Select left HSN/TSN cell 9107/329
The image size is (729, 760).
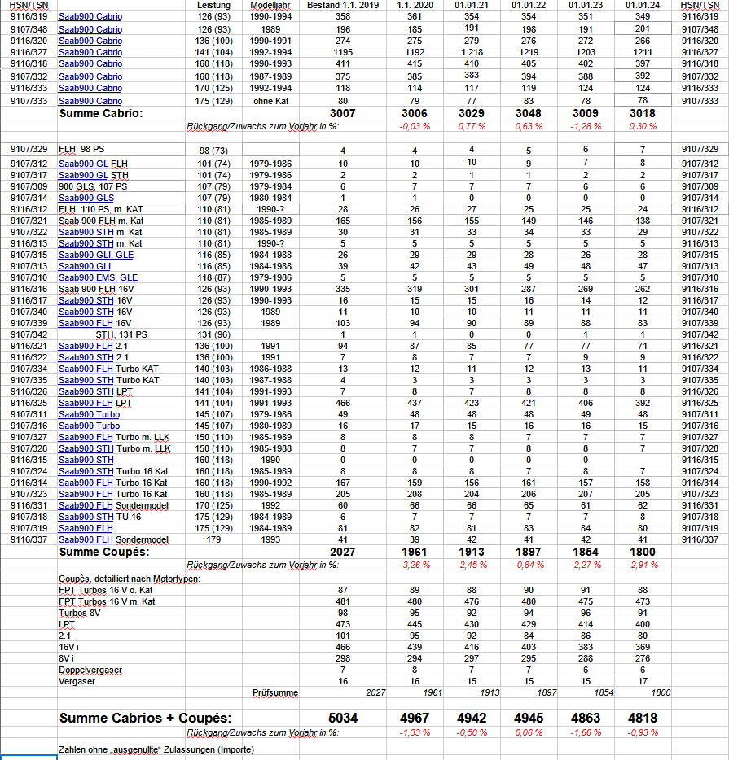[x=29, y=149]
